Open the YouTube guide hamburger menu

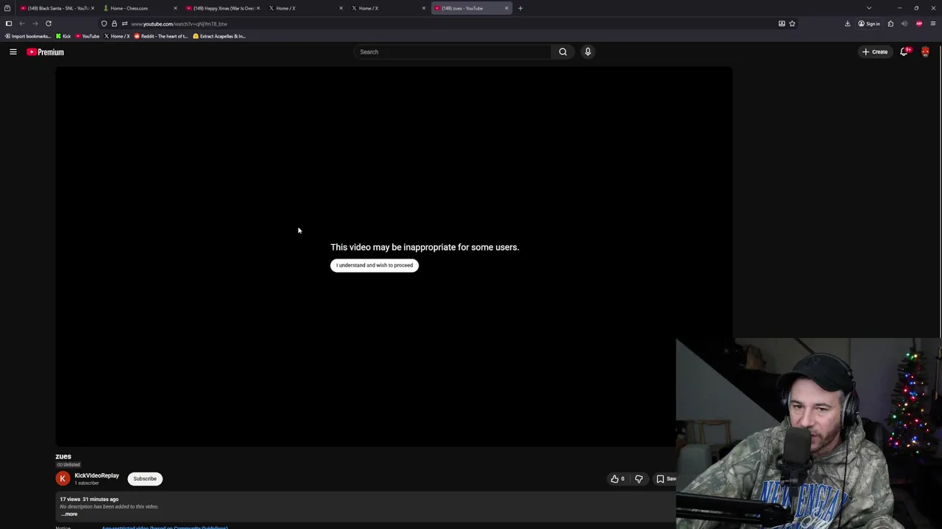(13, 51)
